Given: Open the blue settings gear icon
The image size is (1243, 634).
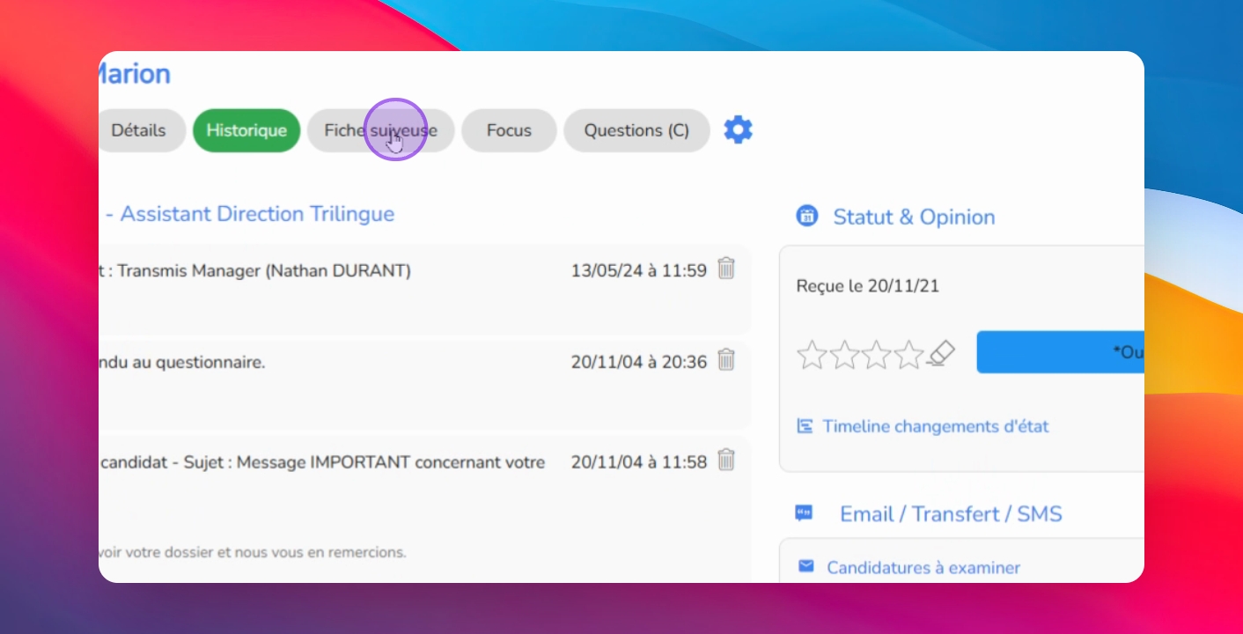Looking at the screenshot, I should point(738,130).
